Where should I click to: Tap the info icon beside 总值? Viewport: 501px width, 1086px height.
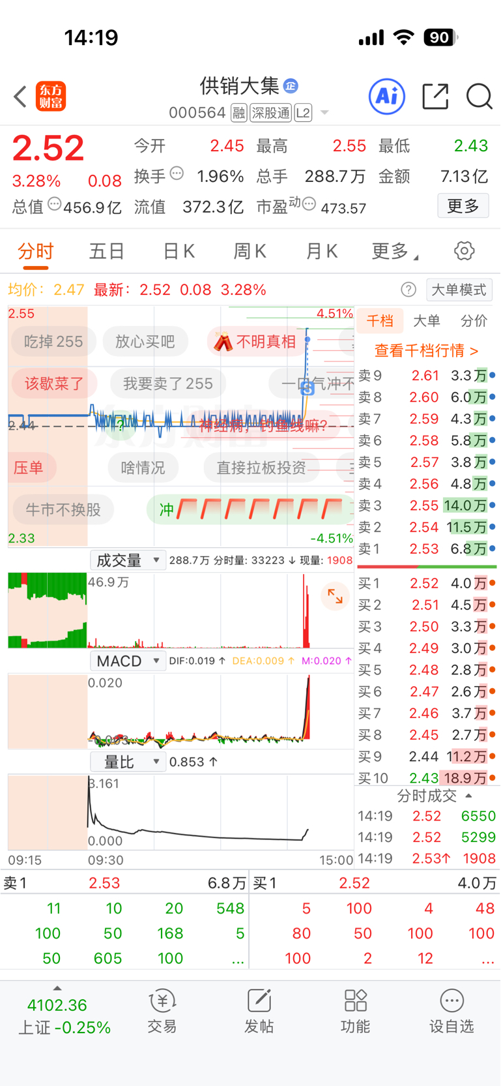click(x=54, y=204)
